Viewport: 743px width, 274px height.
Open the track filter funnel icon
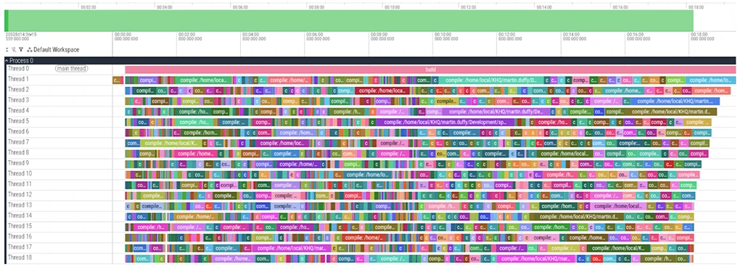21,50
